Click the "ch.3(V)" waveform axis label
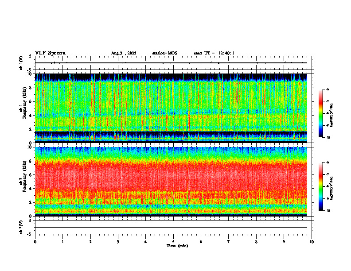 (21, 227)
